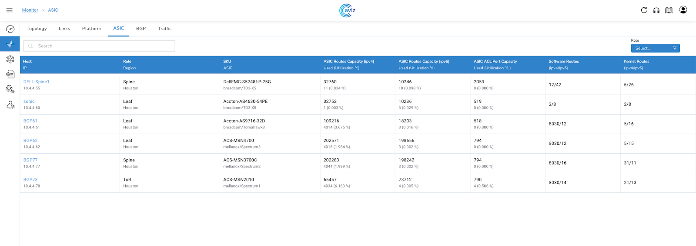Click the headphones support icon
This screenshot has height=246, width=696.
pos(656,10)
